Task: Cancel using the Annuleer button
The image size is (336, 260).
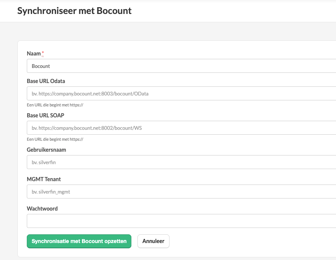Action: point(153,241)
